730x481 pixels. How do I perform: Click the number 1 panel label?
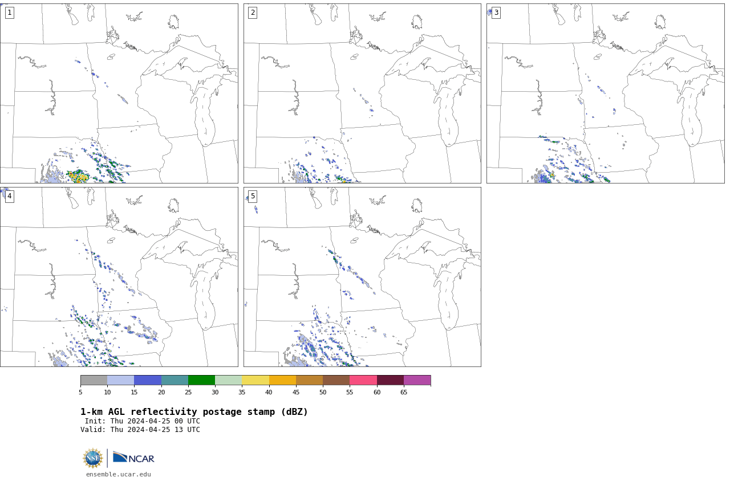pyautogui.click(x=9, y=13)
